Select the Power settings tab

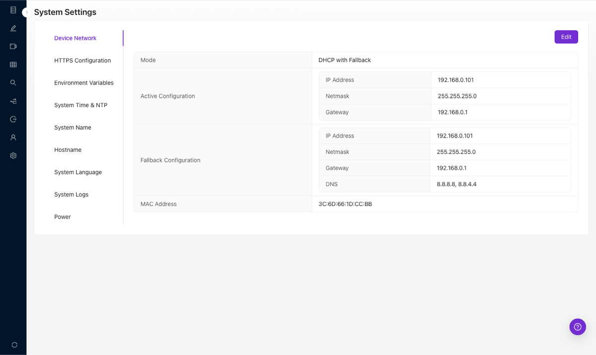[63, 217]
